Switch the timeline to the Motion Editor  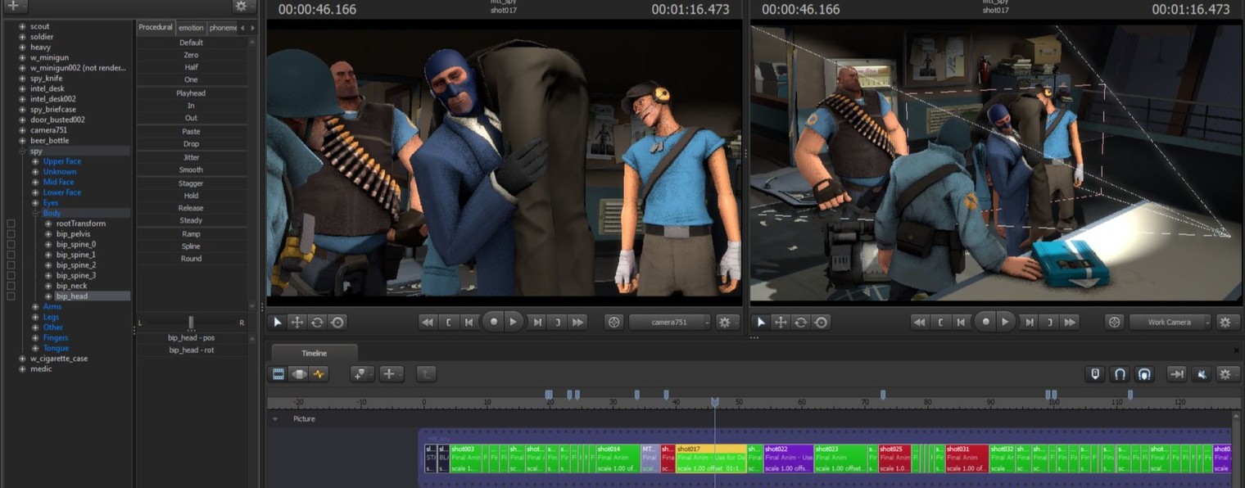[299, 374]
